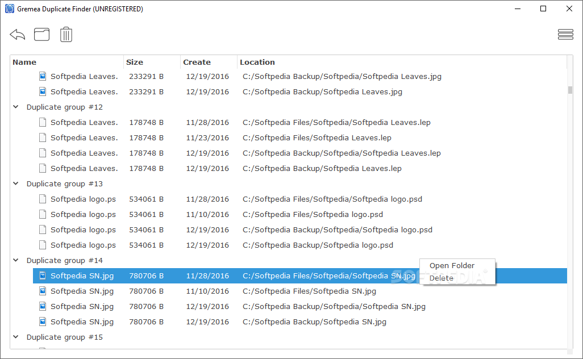Click 11/10/2016 date of Softpedia Files/Softpedia SN.jpg
Screen dimensions: 583x359
tap(207, 291)
